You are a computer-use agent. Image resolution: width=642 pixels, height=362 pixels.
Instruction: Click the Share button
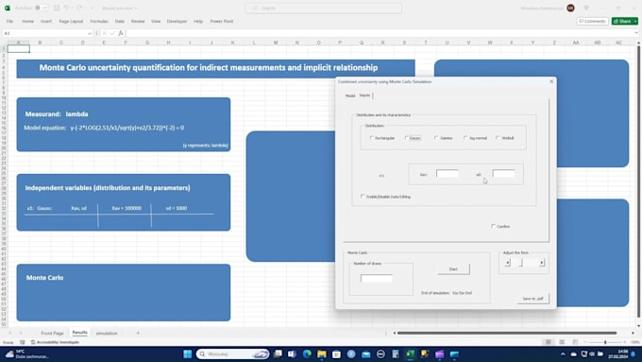pyautogui.click(x=625, y=21)
